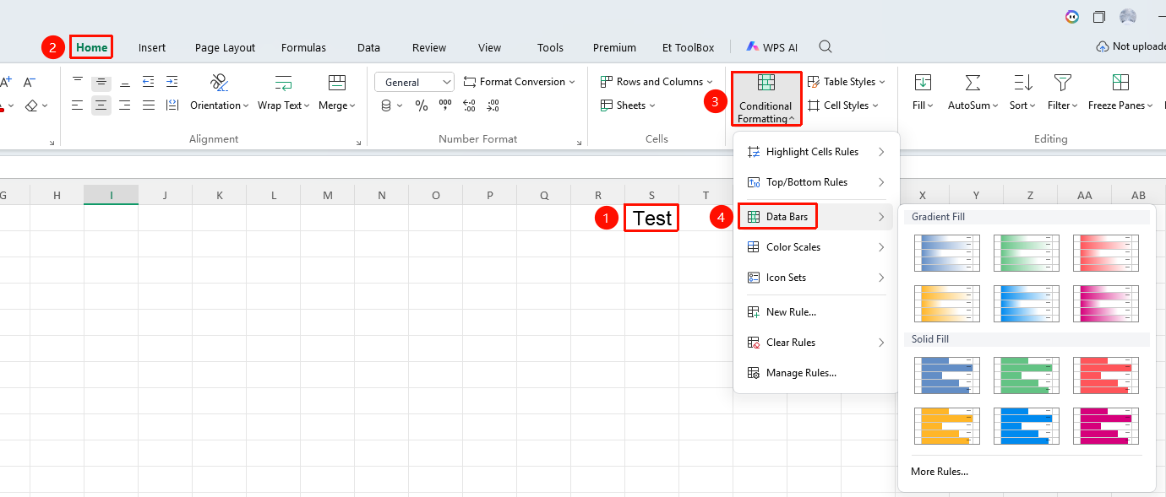The height and width of the screenshot is (497, 1166).
Task: Choose Highlight Cells Rules from the menu
Action: pos(816,152)
